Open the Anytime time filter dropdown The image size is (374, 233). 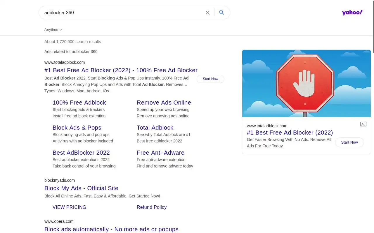pos(53,30)
